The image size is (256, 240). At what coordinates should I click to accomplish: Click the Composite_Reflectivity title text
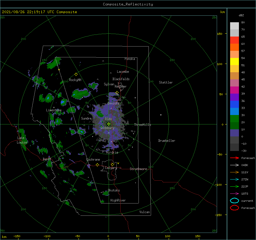pyautogui.click(x=128, y=4)
